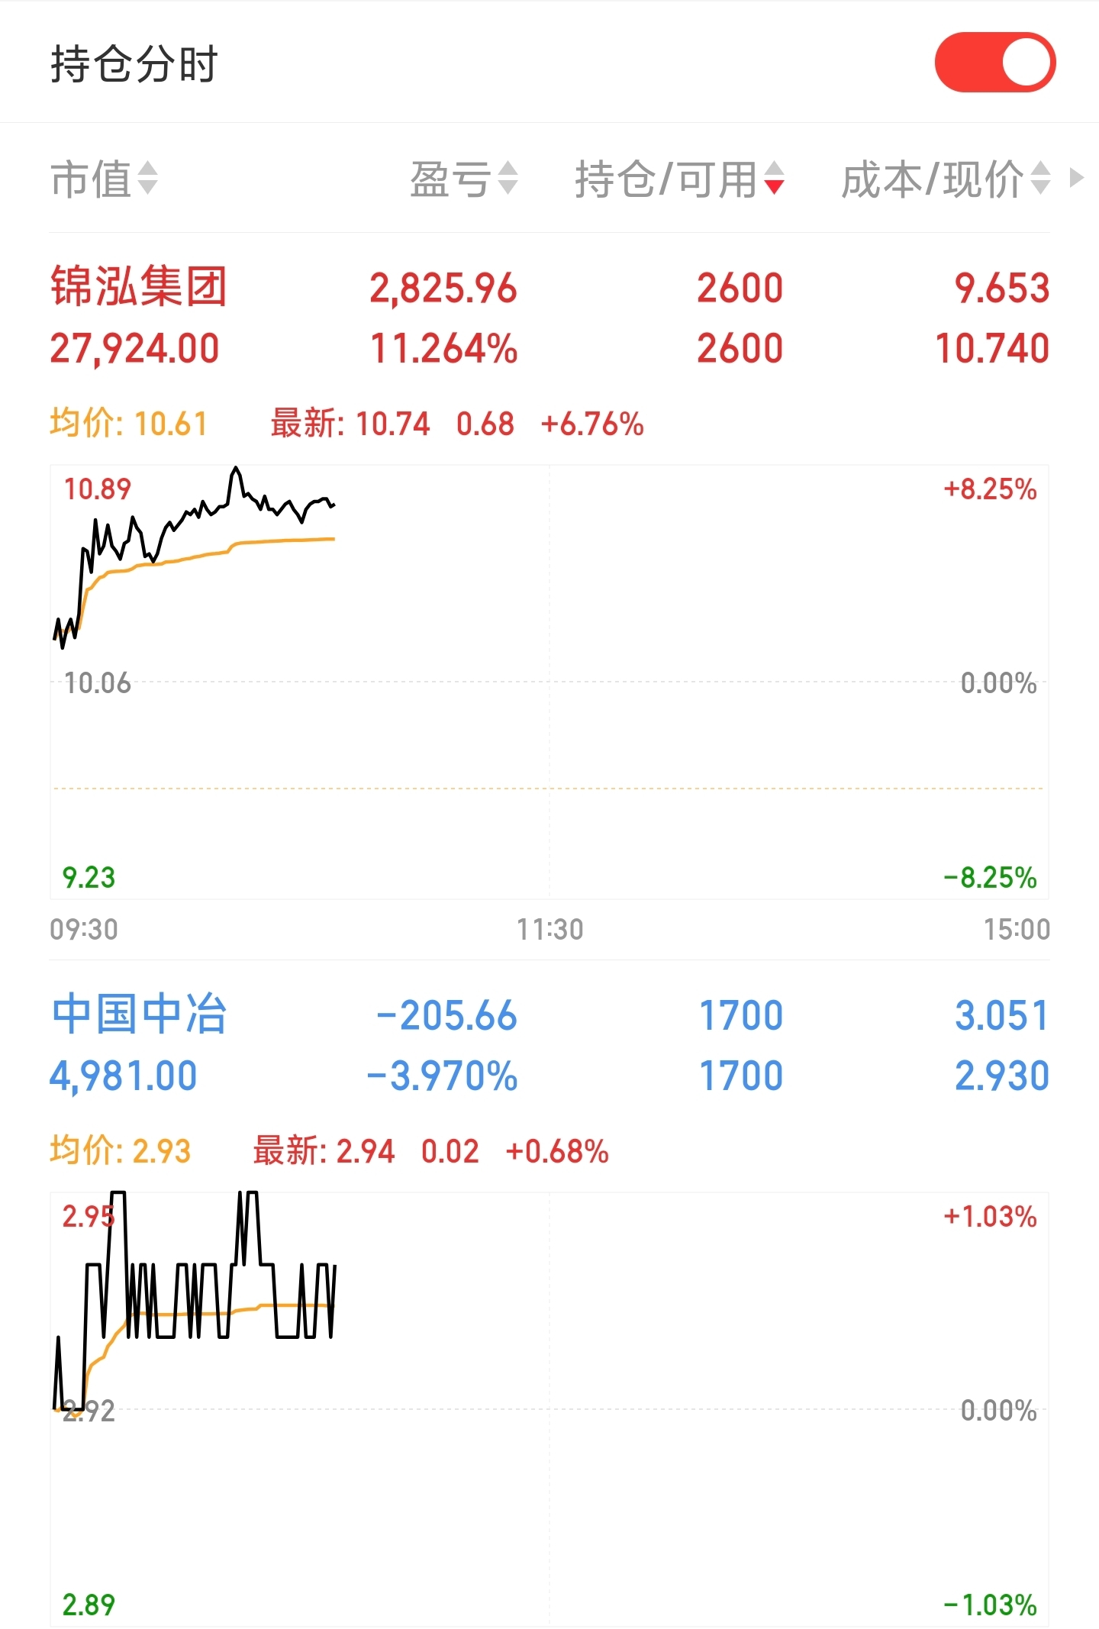The height and width of the screenshot is (1629, 1099).
Task: Select the 市值 column header
Action: pyautogui.click(x=91, y=179)
